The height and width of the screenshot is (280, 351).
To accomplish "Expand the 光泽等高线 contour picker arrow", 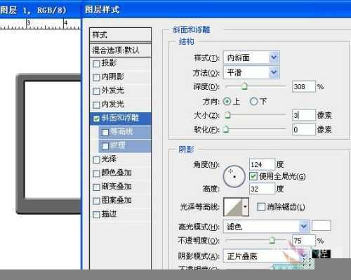I will click(245, 207).
